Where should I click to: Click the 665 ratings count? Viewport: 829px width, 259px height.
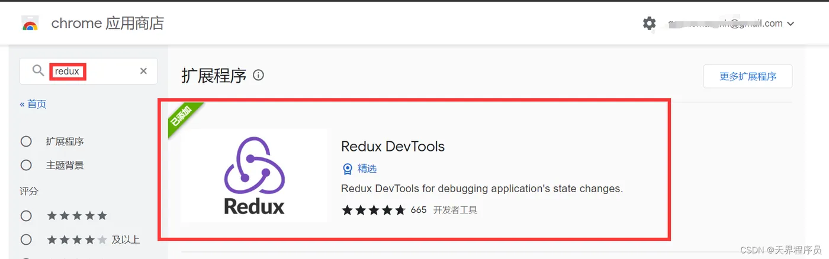pyautogui.click(x=419, y=210)
